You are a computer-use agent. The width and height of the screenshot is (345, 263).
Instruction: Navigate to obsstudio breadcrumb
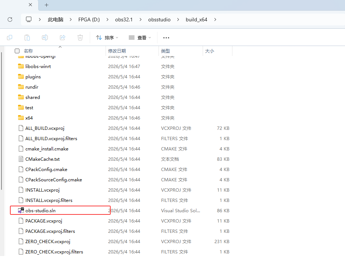[159, 19]
